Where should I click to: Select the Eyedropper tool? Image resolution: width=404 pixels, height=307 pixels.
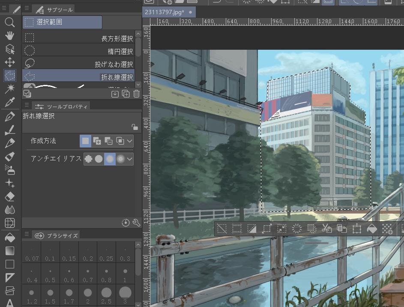(9, 102)
